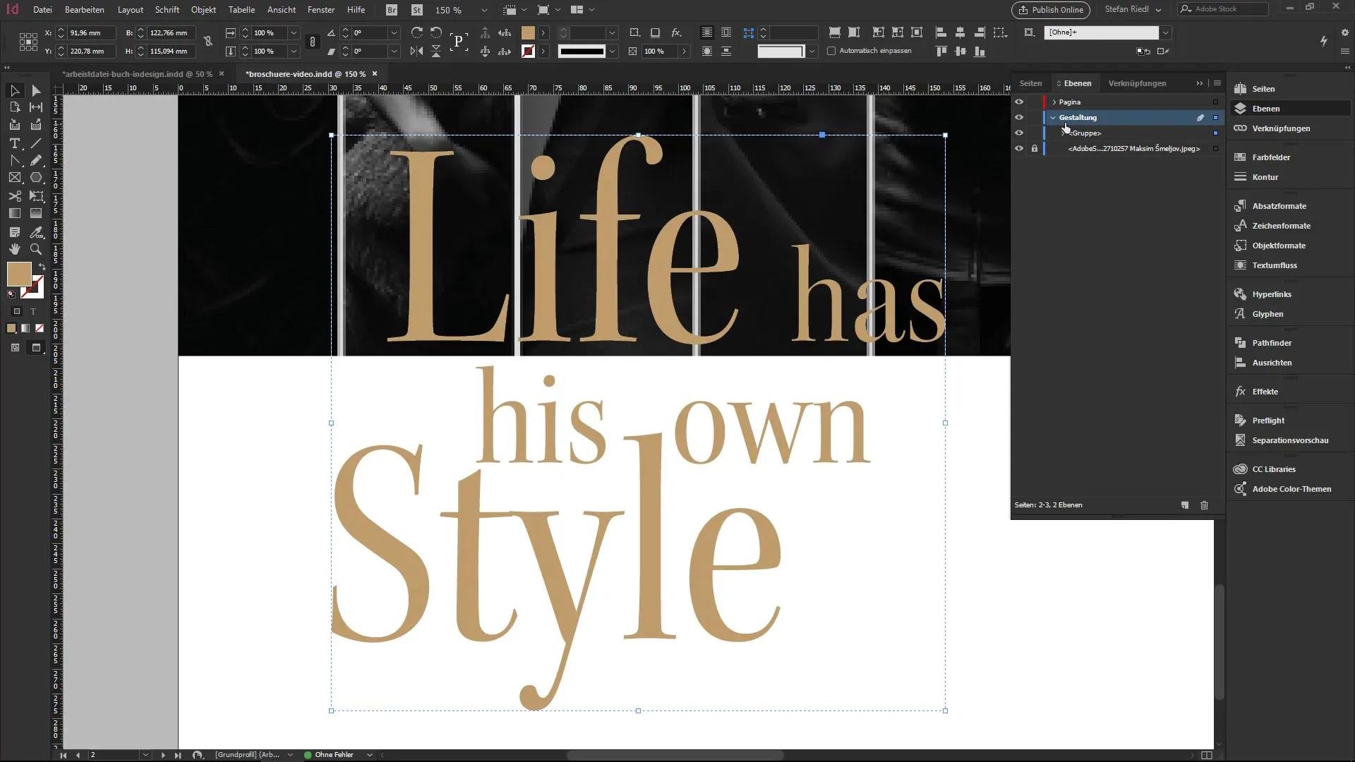The width and height of the screenshot is (1355, 762).
Task: Toggle constrain width and height link
Action: point(208,42)
